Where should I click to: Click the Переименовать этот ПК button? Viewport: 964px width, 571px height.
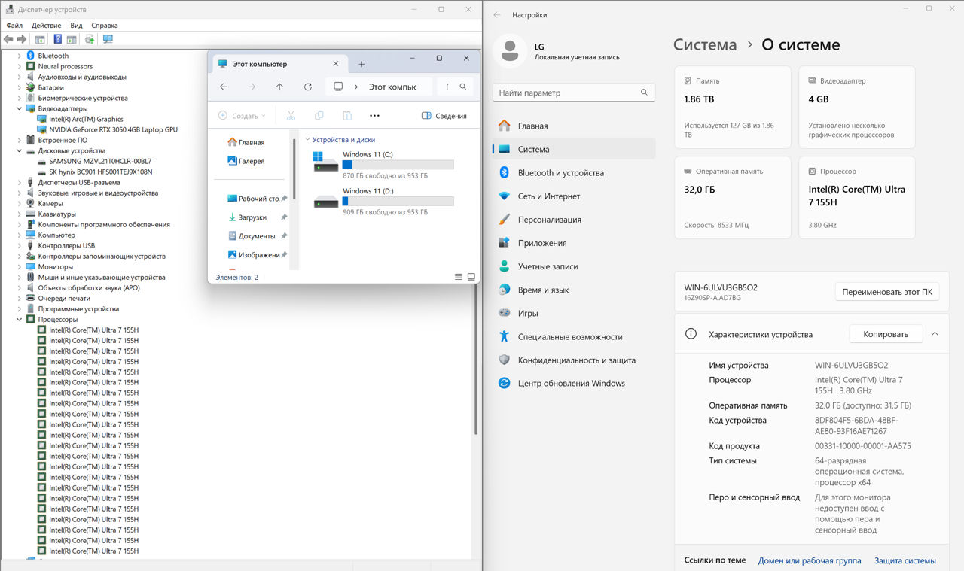click(886, 292)
